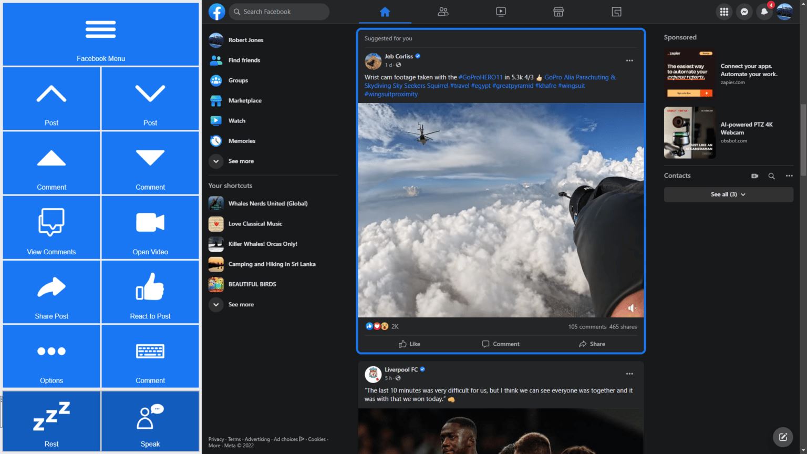Click the Share Post arrow tile
807x454 pixels.
51,292
